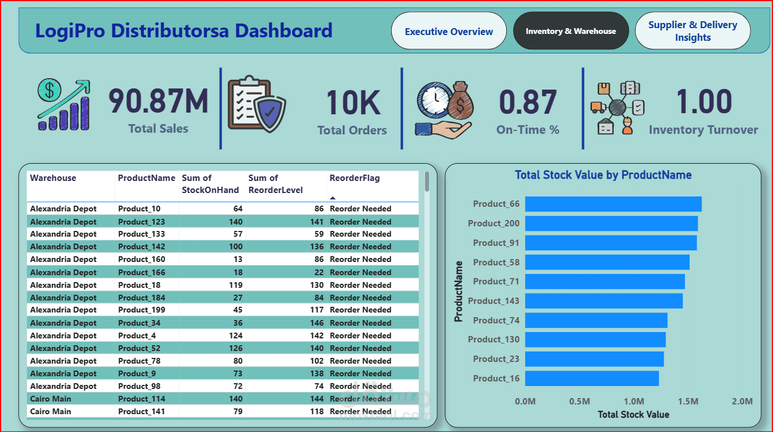Click the ReorderFlag sort arrow indicator
This screenshot has width=773, height=432.
(332, 198)
